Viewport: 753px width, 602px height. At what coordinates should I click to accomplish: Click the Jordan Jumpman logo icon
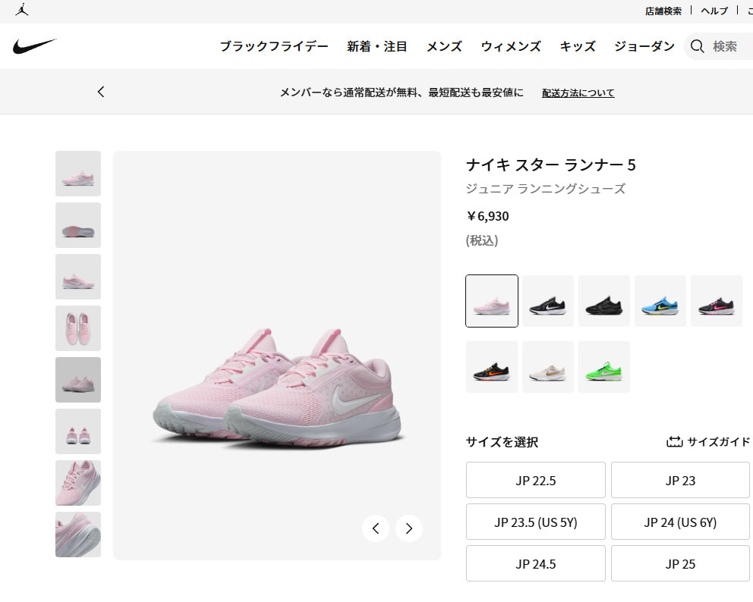[x=21, y=10]
